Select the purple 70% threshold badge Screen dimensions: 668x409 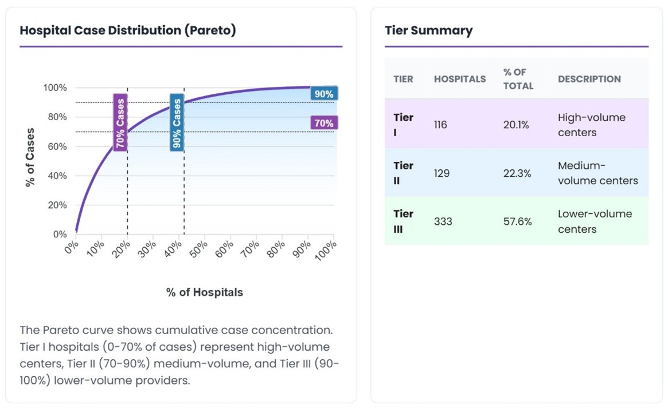pos(323,123)
